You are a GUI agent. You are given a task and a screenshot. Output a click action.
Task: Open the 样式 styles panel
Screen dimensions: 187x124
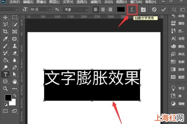point(178,54)
